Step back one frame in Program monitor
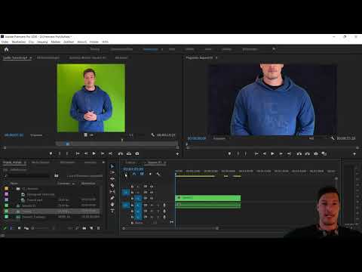Screen dimensions: 362x272 (x=264, y=153)
